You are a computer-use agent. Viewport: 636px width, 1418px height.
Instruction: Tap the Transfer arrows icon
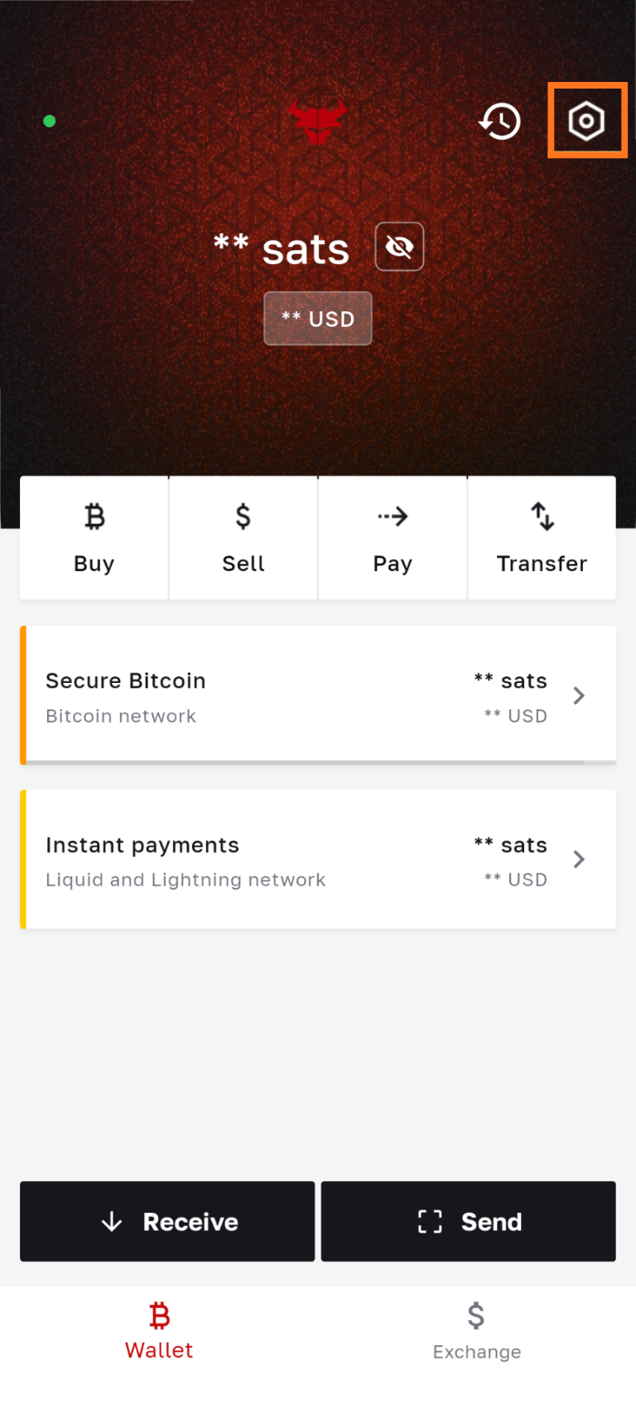point(542,517)
